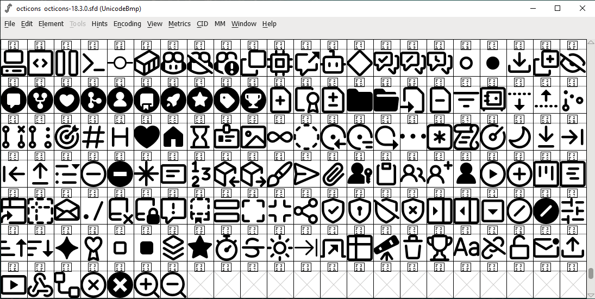
Task: Select the shield-check glyph
Action: [333, 211]
